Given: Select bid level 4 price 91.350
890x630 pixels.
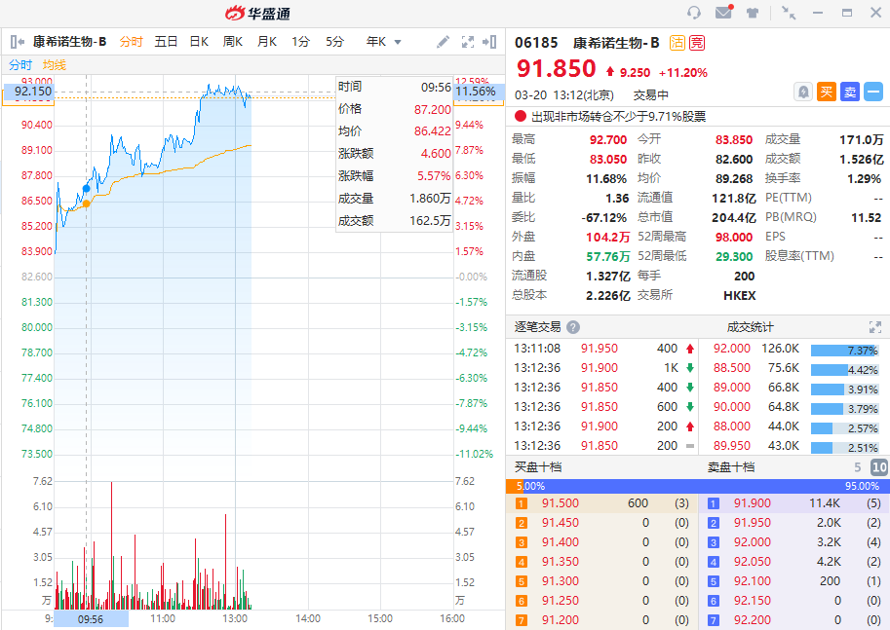Looking at the screenshot, I should pos(561,562).
